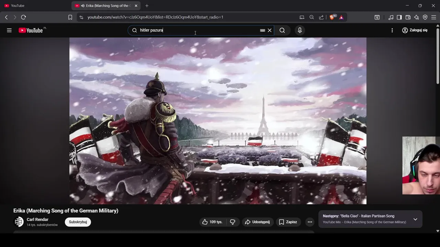
Task: Open the Brave Wallet icon
Action: 408,17
